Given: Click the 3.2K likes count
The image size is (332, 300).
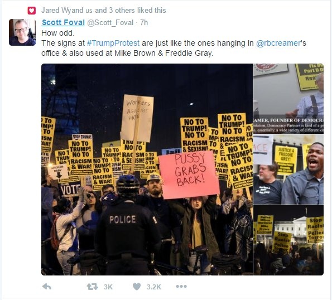Looking at the screenshot, I should (154, 287).
